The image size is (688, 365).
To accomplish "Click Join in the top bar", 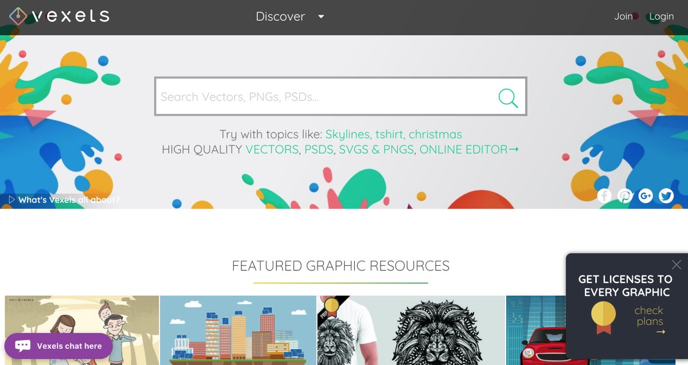I will coord(623,17).
